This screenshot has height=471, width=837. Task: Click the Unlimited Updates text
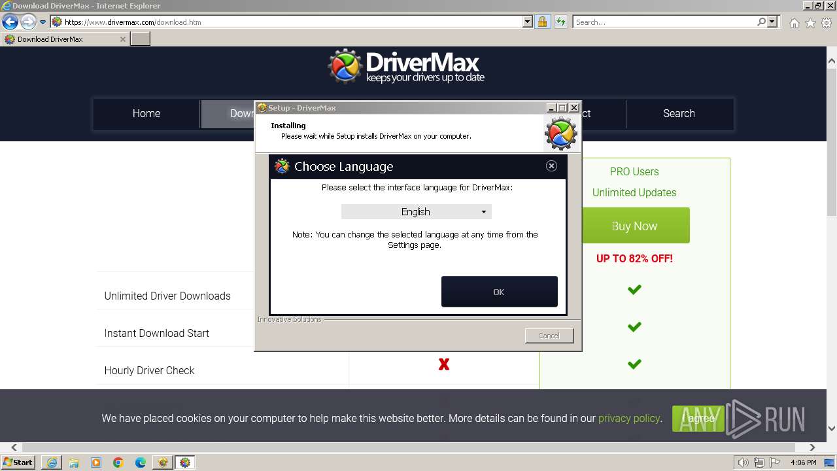(x=634, y=192)
